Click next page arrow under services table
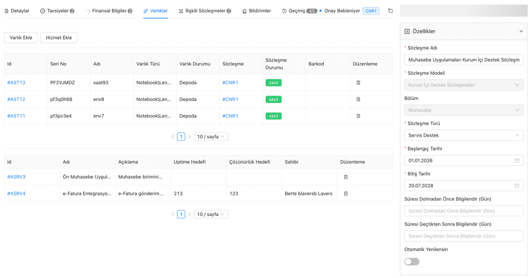Screen dimensions: 532x278 click(x=189, y=214)
